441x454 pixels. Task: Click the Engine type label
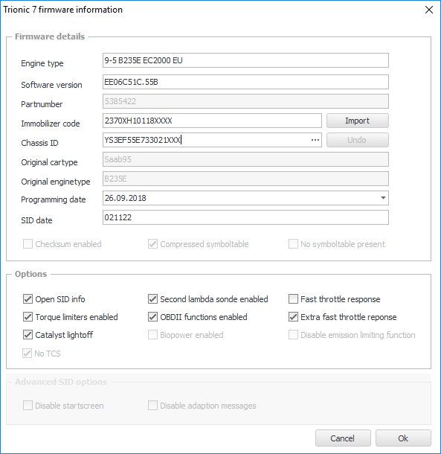(x=42, y=63)
